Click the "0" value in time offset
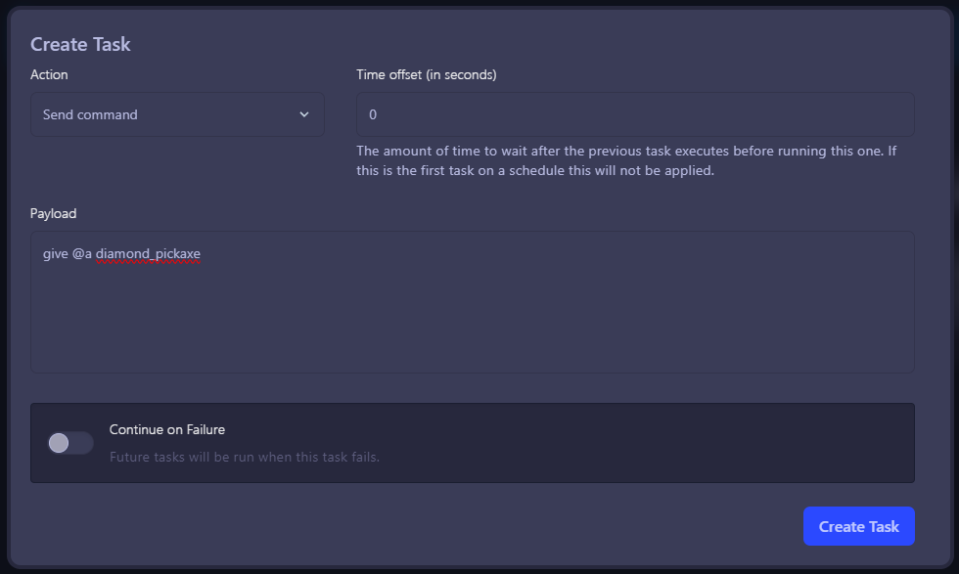Screen dimensions: 959x574 pyautogui.click(x=373, y=114)
